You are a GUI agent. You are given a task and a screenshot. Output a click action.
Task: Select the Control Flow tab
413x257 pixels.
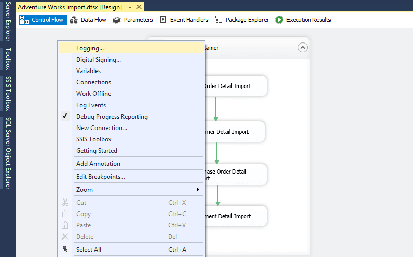click(43, 20)
